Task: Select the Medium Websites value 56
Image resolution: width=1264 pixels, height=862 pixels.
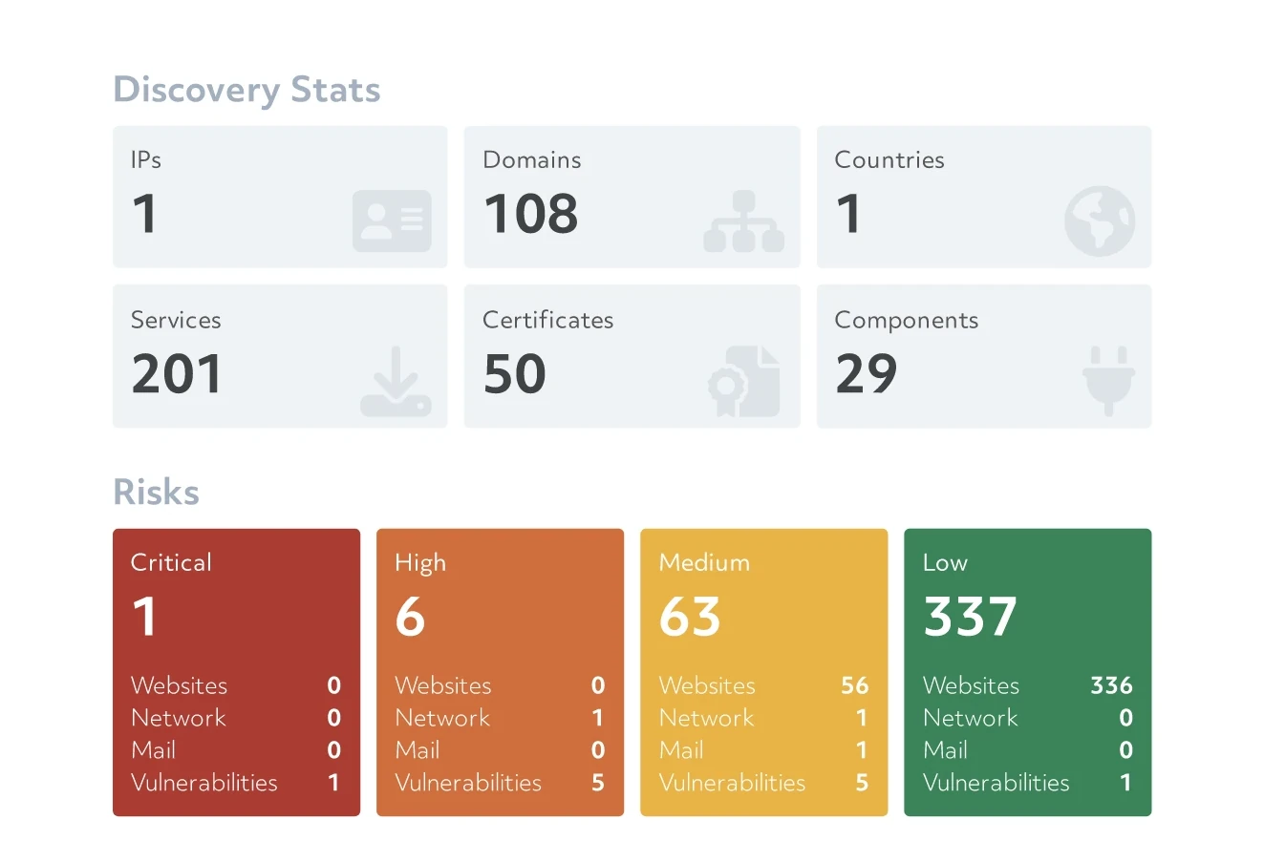Action: (x=855, y=685)
